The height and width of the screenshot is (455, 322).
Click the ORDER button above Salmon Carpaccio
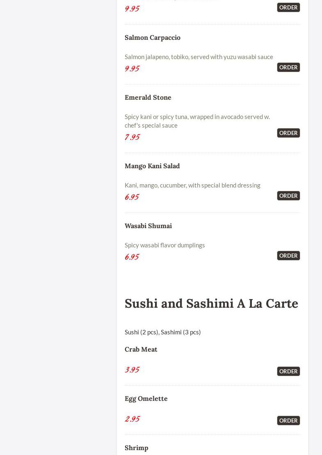tap(288, 7)
